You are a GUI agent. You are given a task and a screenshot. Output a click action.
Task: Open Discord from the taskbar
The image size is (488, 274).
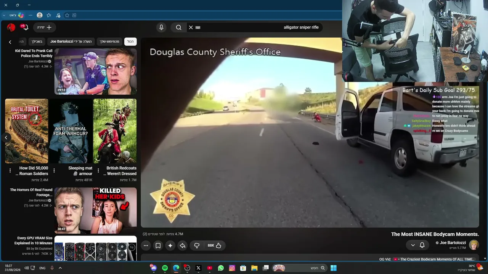click(x=154, y=268)
